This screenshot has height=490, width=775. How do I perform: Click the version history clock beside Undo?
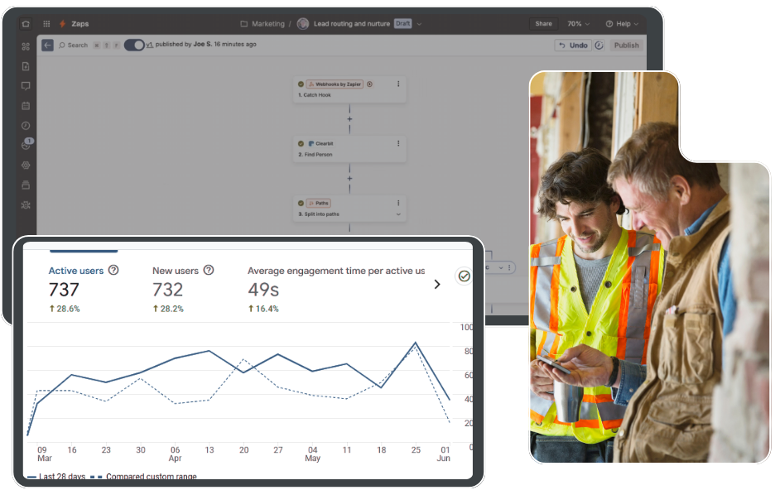click(599, 46)
